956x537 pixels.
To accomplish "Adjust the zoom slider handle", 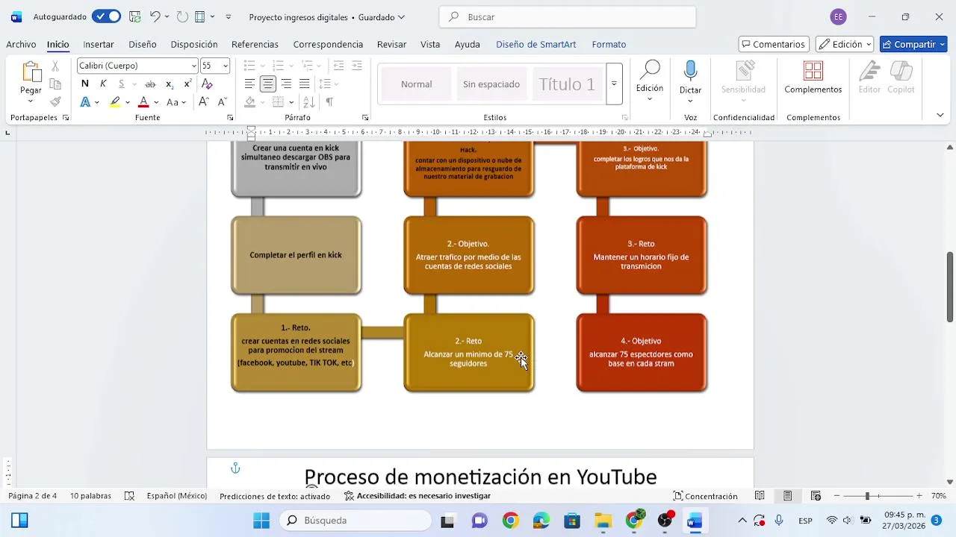I will pos(867,496).
